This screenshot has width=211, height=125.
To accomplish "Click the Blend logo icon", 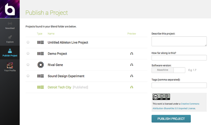I will tap(10, 9).
